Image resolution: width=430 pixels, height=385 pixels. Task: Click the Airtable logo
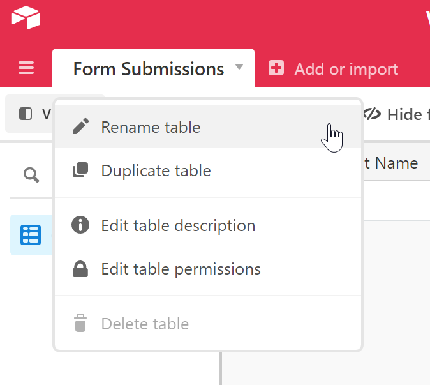click(x=26, y=17)
